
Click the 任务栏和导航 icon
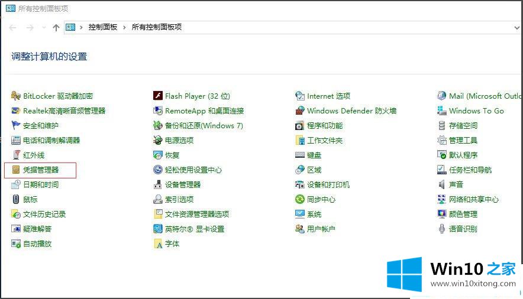441,170
